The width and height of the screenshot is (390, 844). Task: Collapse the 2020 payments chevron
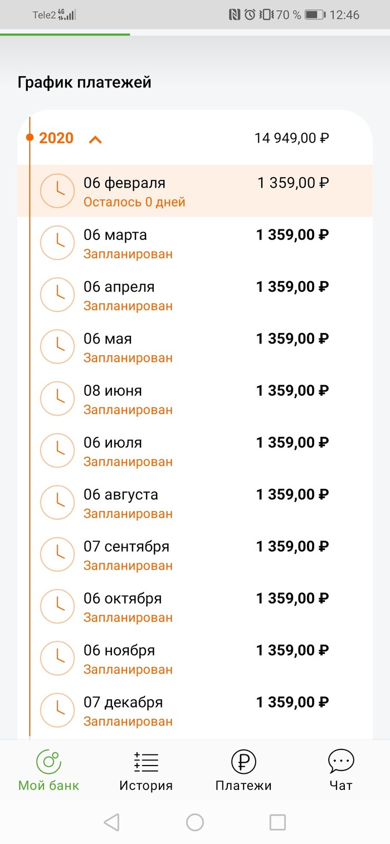pyautogui.click(x=95, y=139)
